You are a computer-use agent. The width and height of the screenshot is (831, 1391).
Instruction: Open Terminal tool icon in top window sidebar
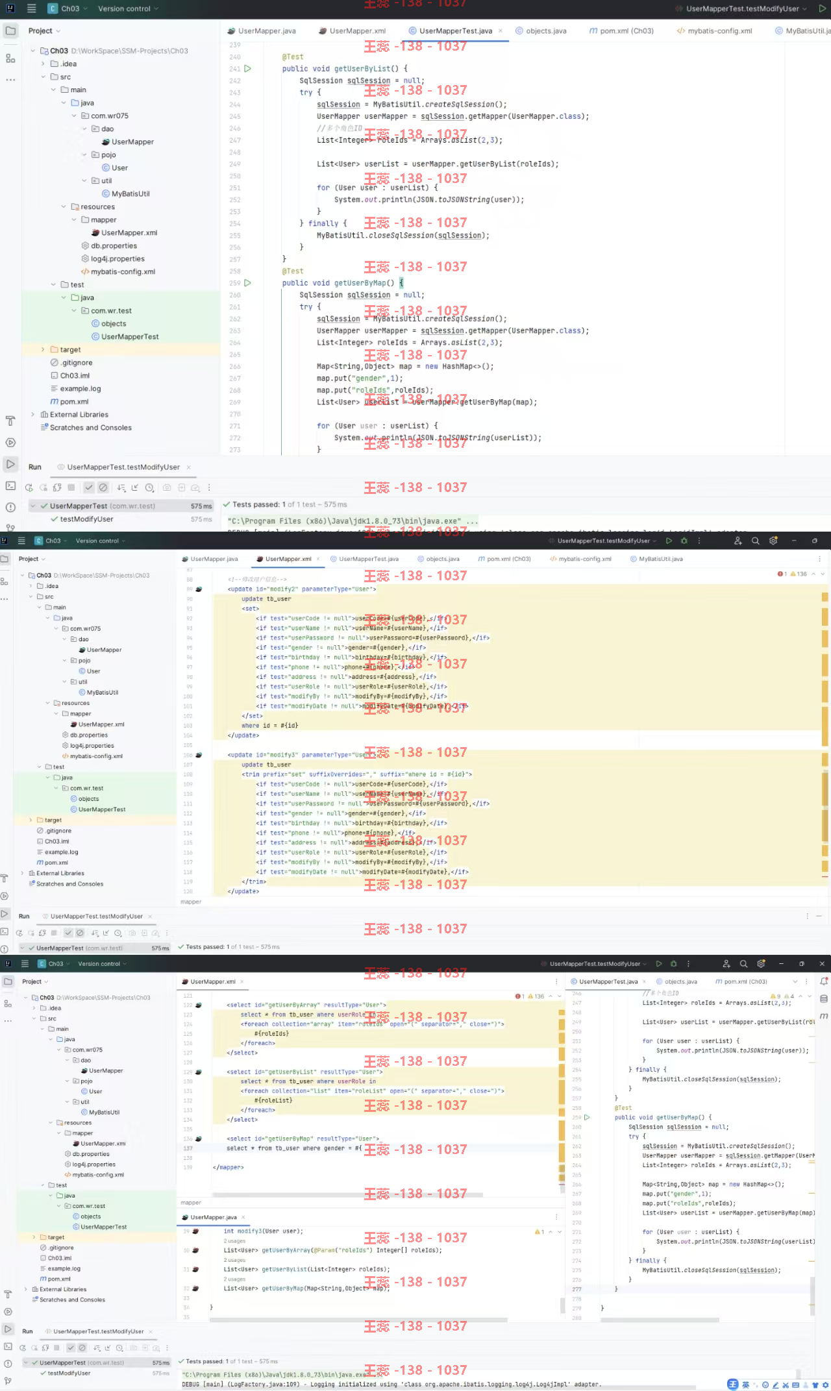10,486
